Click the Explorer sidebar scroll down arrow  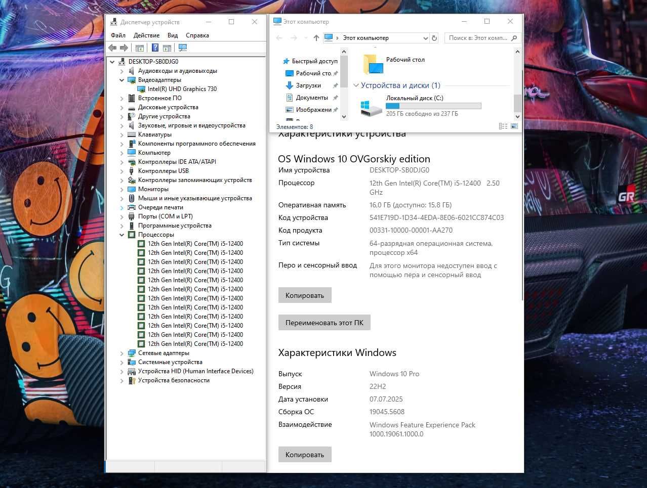click(344, 117)
